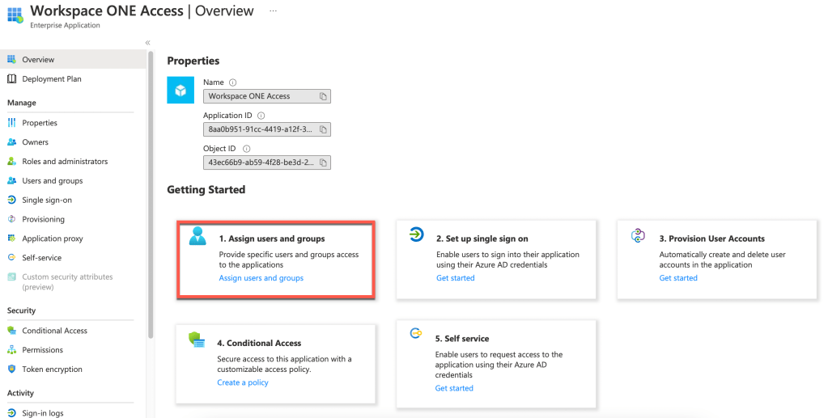Click the info icon beside Object ID
Screen dimensions: 828x418
(246, 149)
